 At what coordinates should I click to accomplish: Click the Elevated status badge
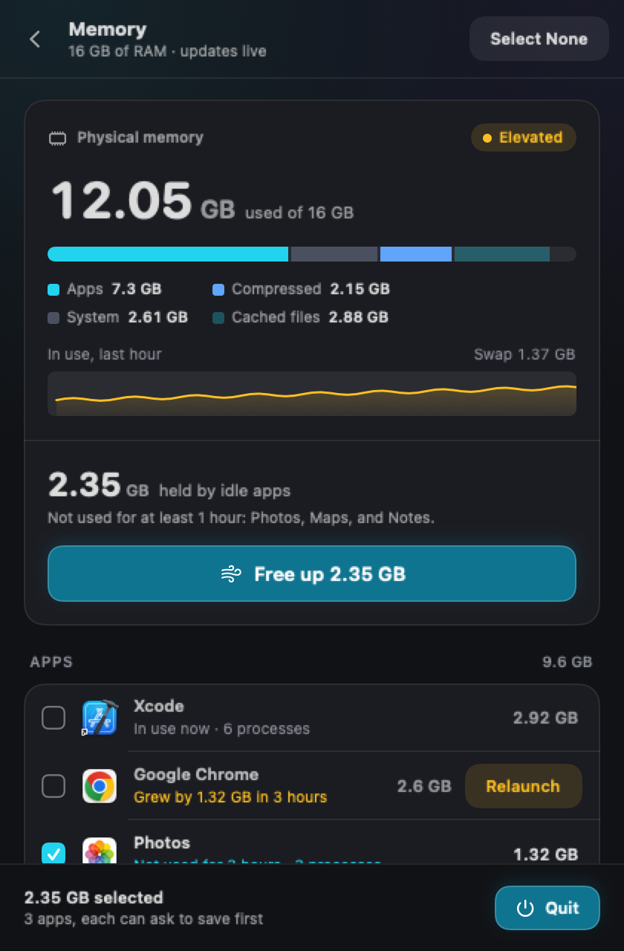click(523, 137)
